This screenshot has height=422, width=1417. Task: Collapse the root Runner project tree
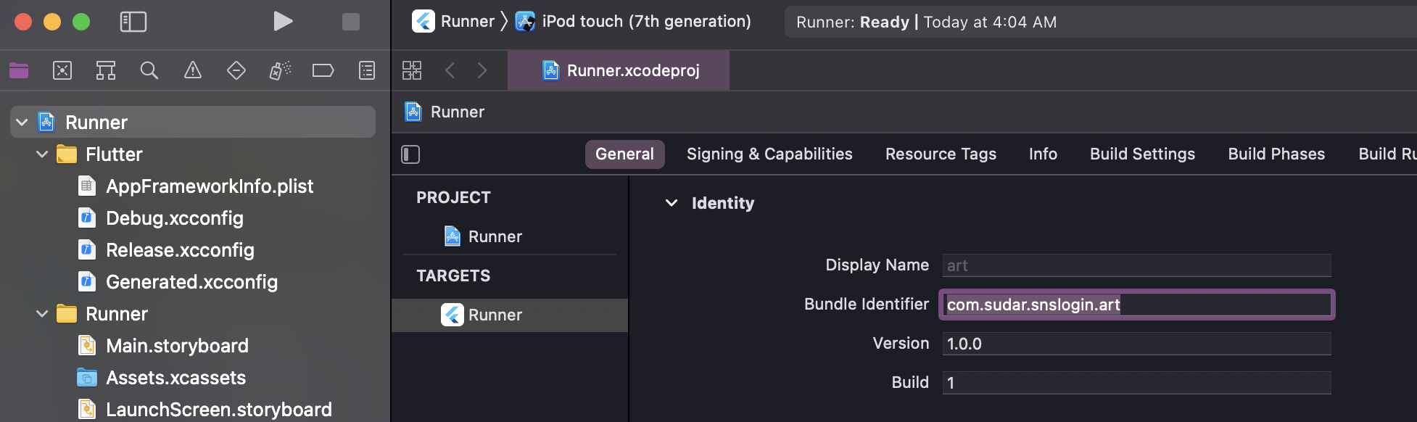[x=22, y=123]
